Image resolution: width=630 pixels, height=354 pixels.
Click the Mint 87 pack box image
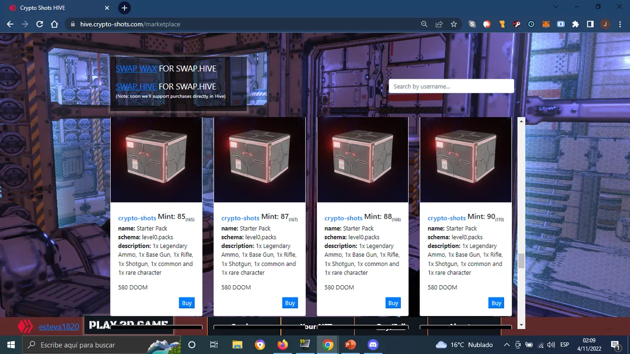(x=259, y=160)
